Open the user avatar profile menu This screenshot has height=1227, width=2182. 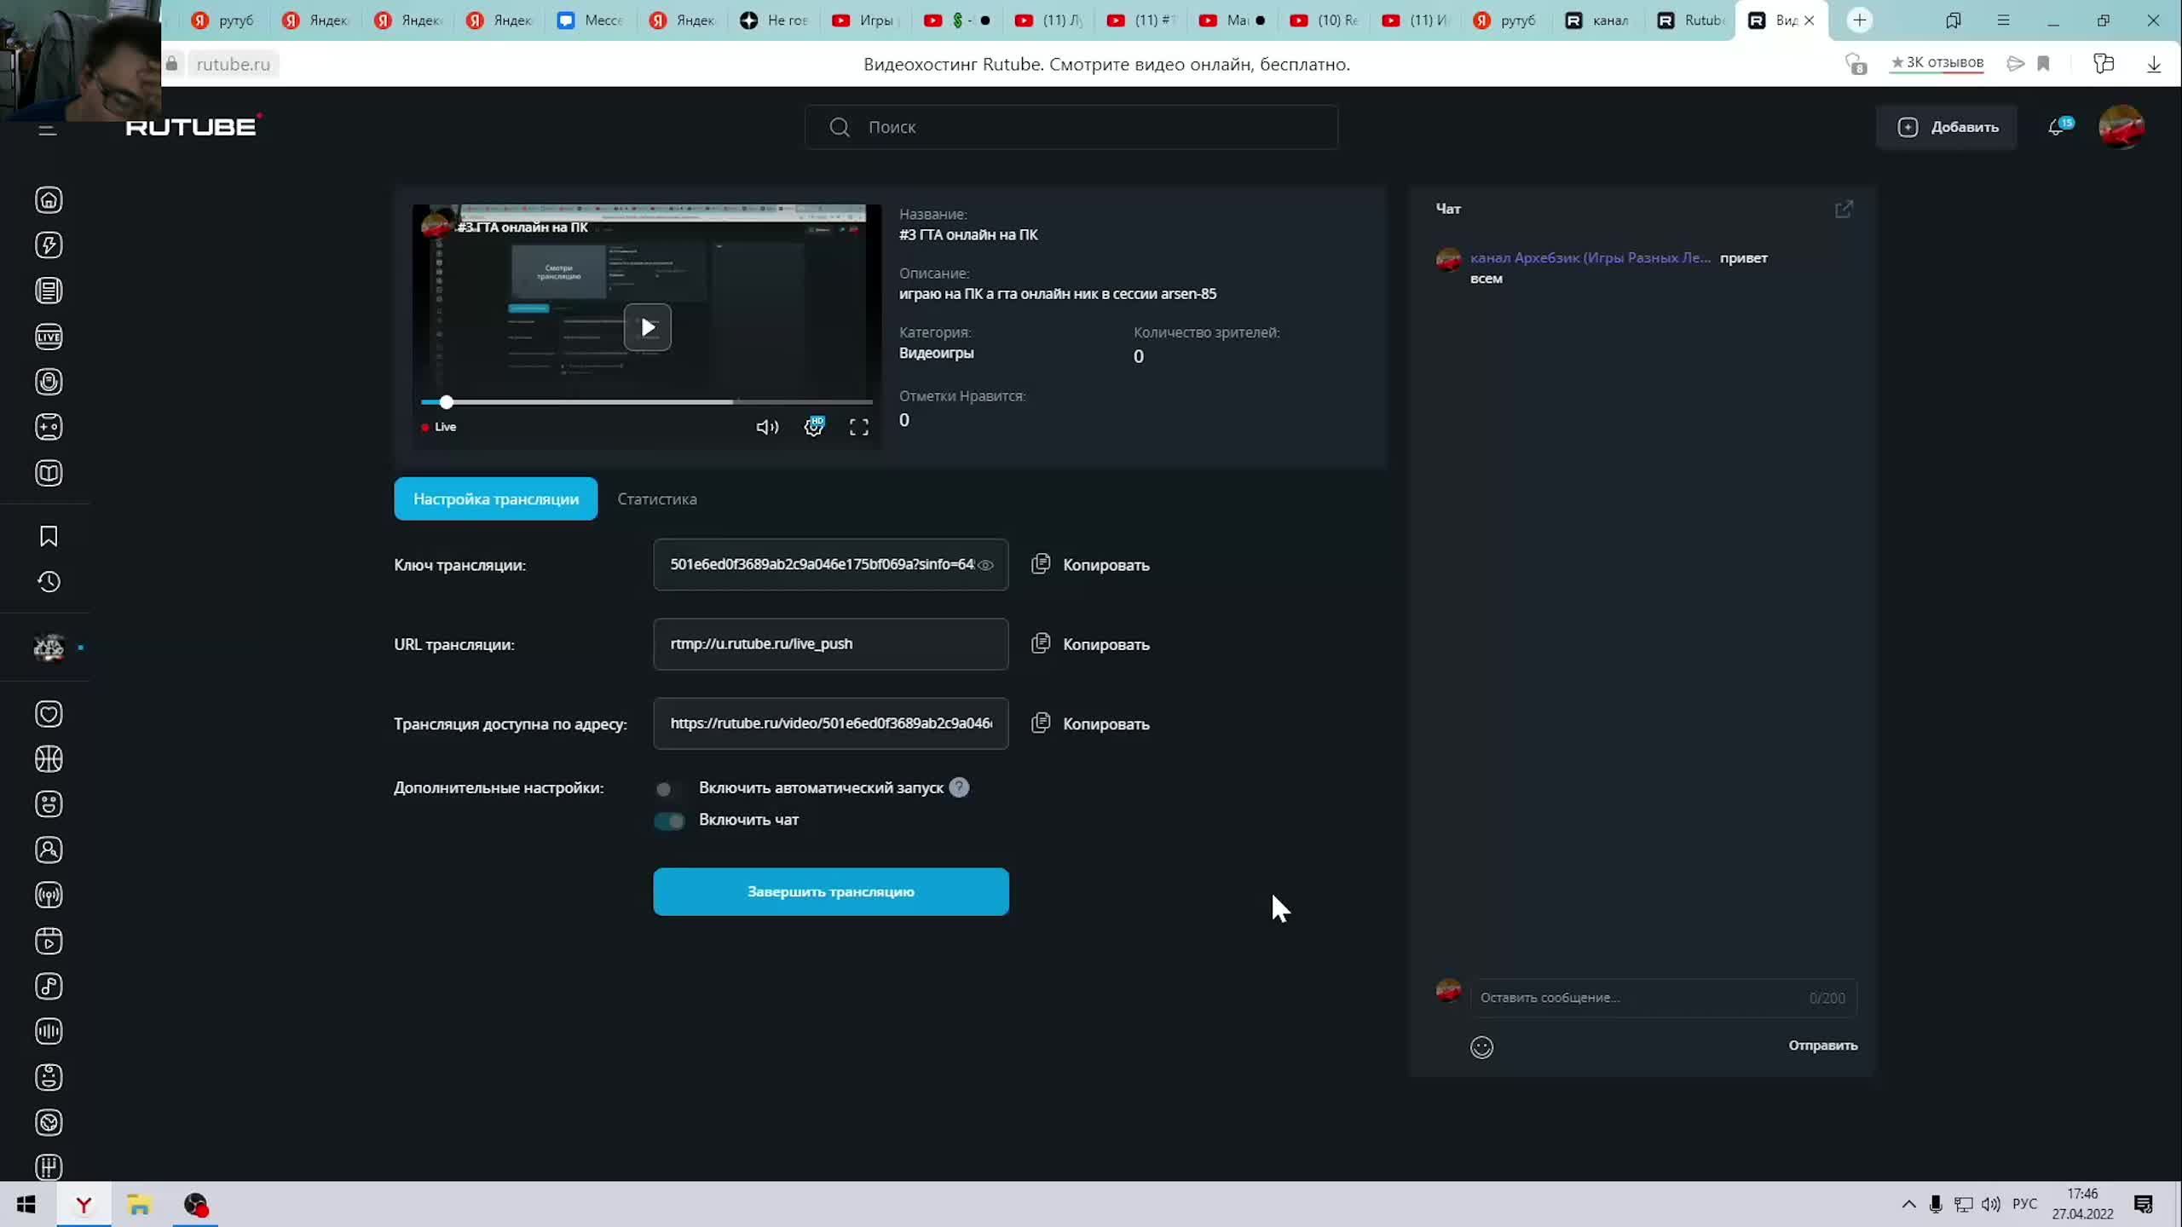(x=2121, y=128)
